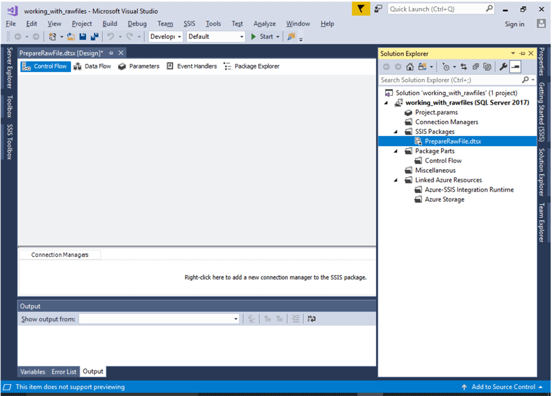
Task: Switch to the Package Explorer tab
Action: click(252, 66)
